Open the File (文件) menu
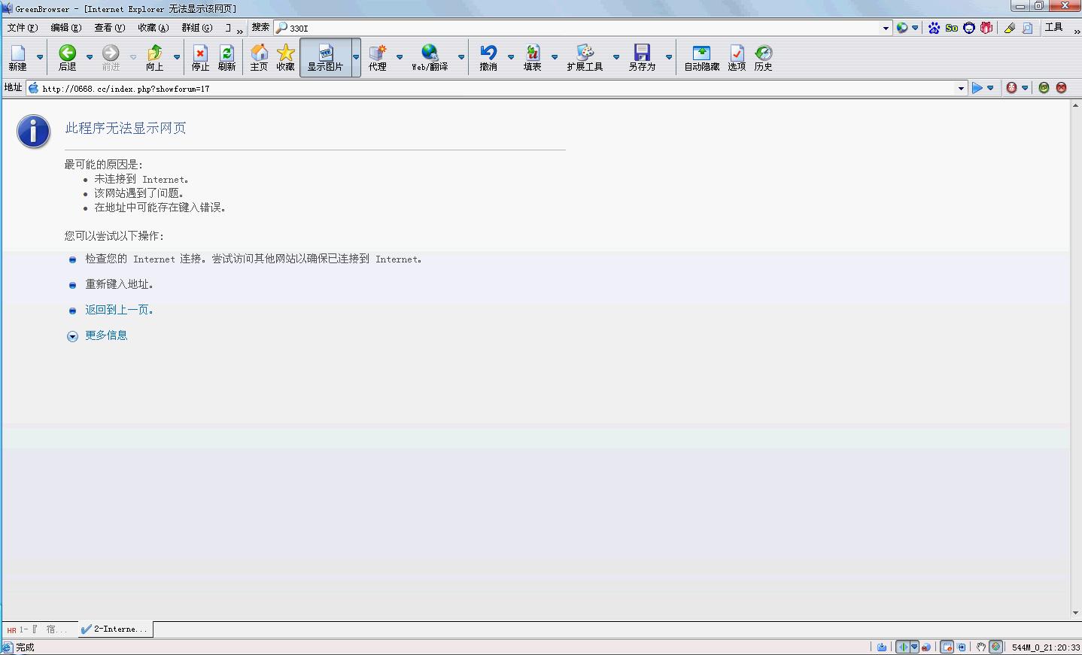The height and width of the screenshot is (655, 1082). click(x=23, y=28)
